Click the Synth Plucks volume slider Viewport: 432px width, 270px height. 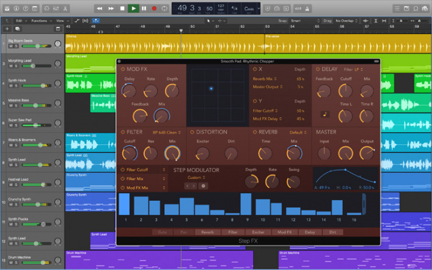coord(36,224)
